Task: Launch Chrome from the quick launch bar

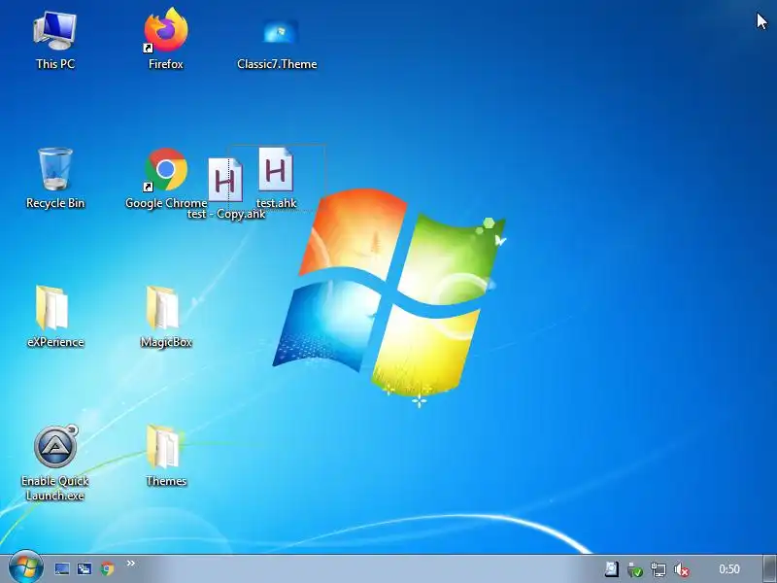Action: pos(107,568)
